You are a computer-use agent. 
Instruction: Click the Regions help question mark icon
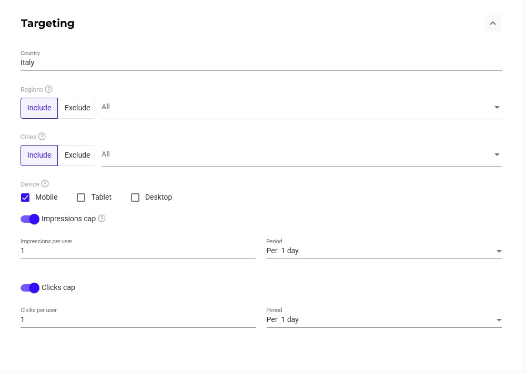(49, 89)
